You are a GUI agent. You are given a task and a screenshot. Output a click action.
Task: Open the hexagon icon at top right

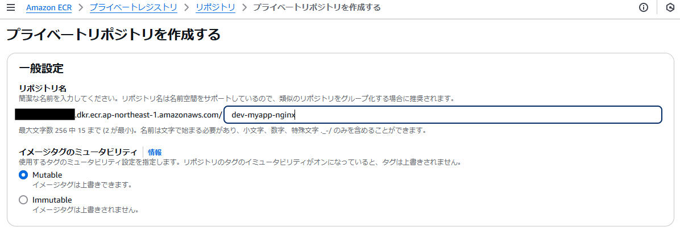[670, 8]
